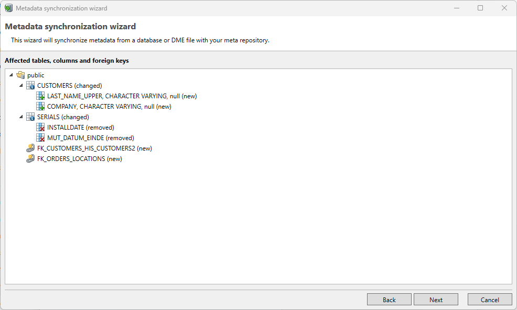Collapse the SERIALS (changed) node
Image resolution: width=517 pixels, height=310 pixels.
click(x=21, y=117)
